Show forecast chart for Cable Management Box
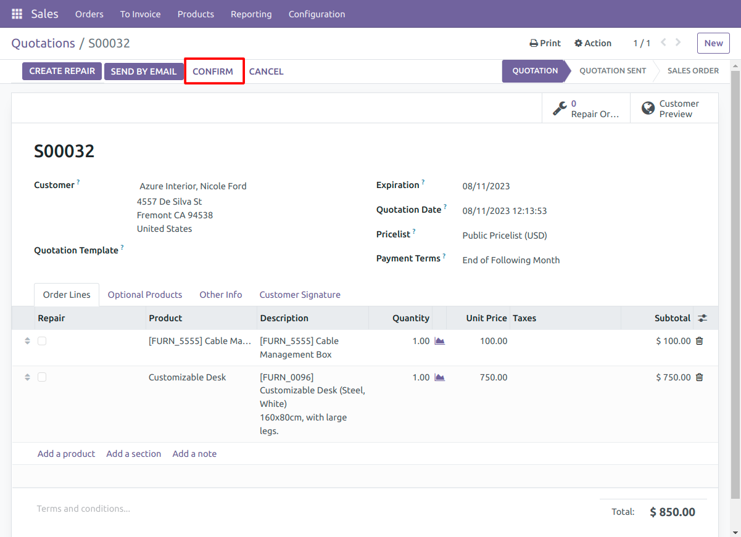 (439, 341)
